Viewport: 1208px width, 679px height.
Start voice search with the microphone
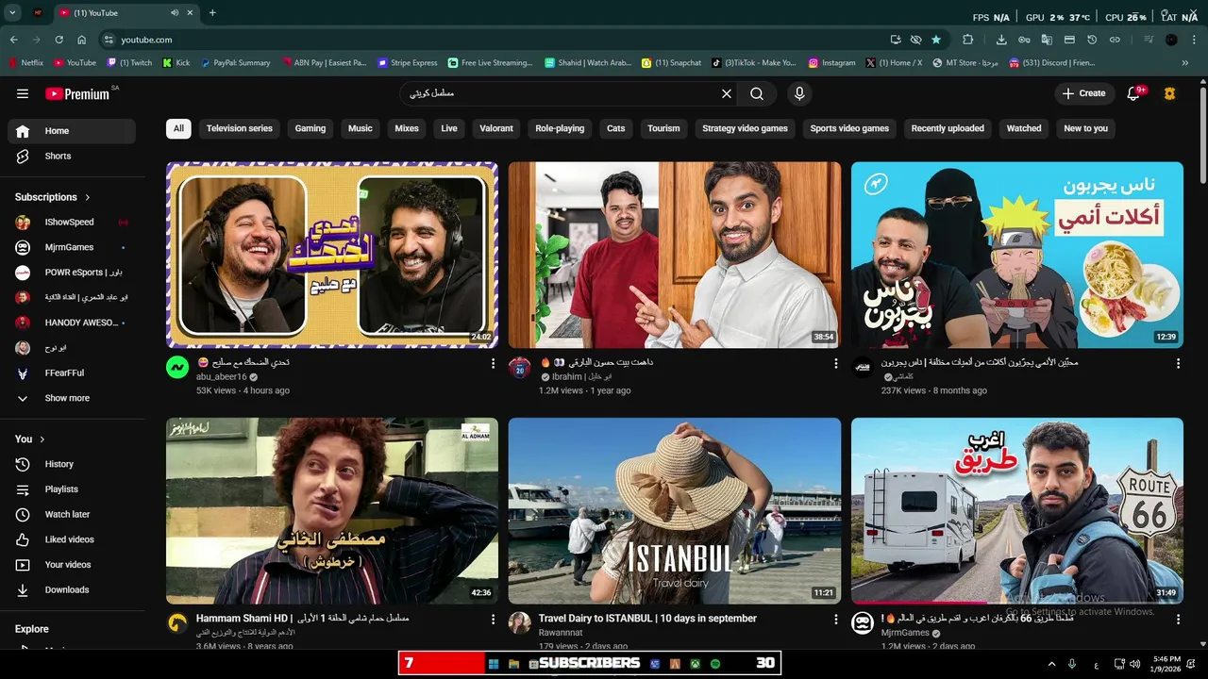pos(799,93)
